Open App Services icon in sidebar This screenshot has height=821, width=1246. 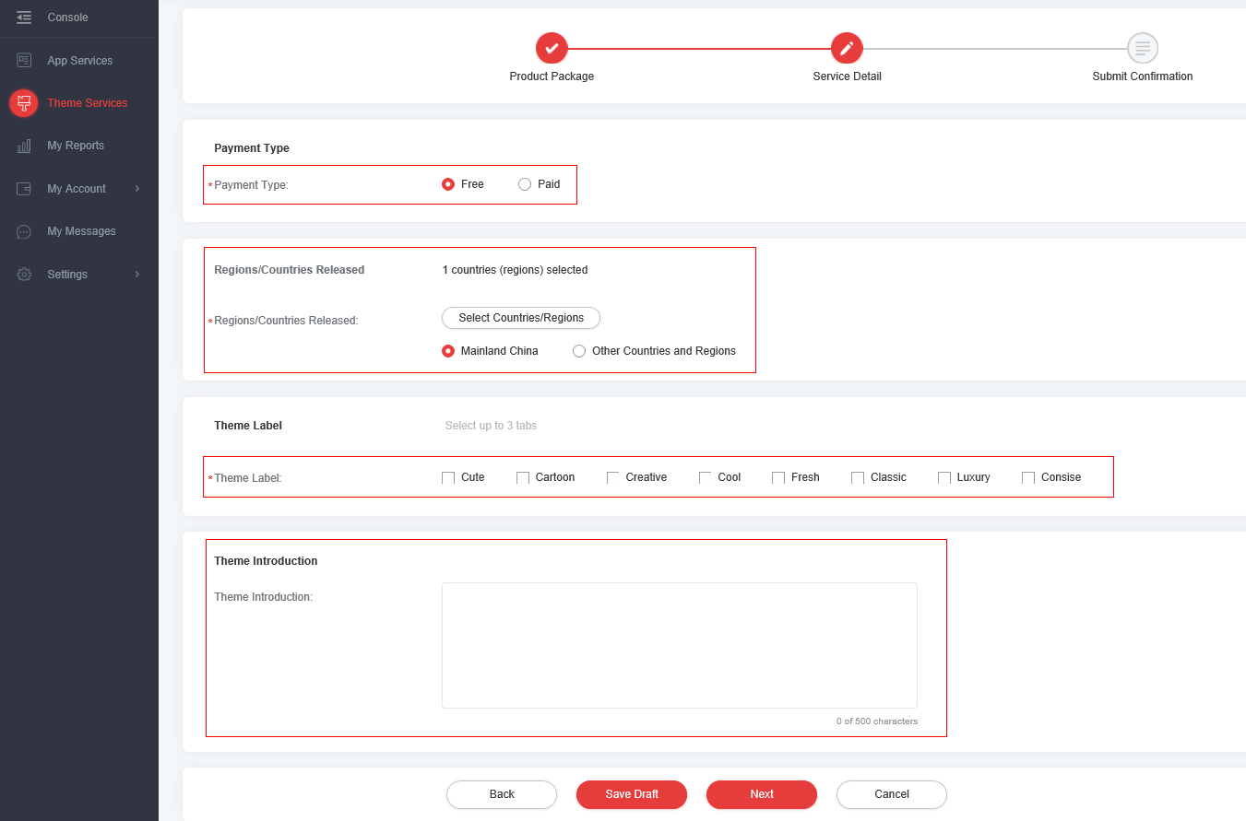(24, 61)
